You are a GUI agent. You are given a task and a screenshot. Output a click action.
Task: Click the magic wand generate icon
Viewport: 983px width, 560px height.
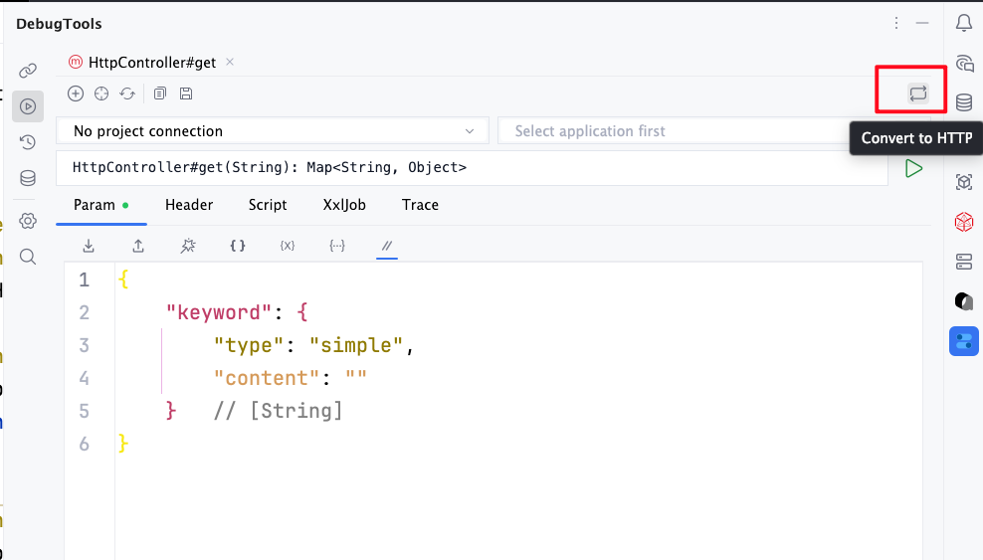coord(187,246)
